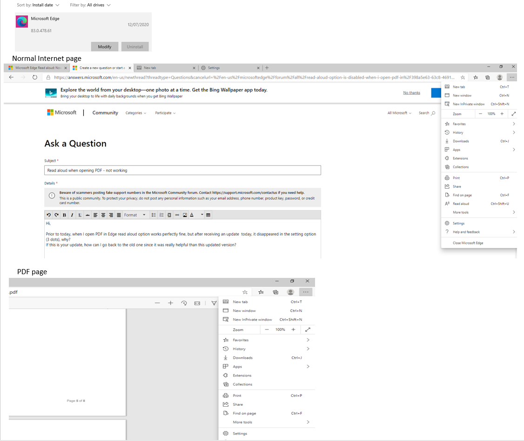Image resolution: width=524 pixels, height=441 pixels.
Task: Insert a bulleted list in editor
Action: tap(154, 215)
